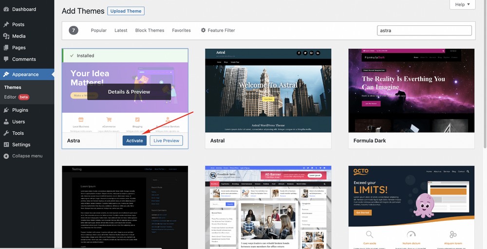487x249 pixels.
Task: Open Media via its sidebar icon
Action: pyautogui.click(x=6, y=36)
